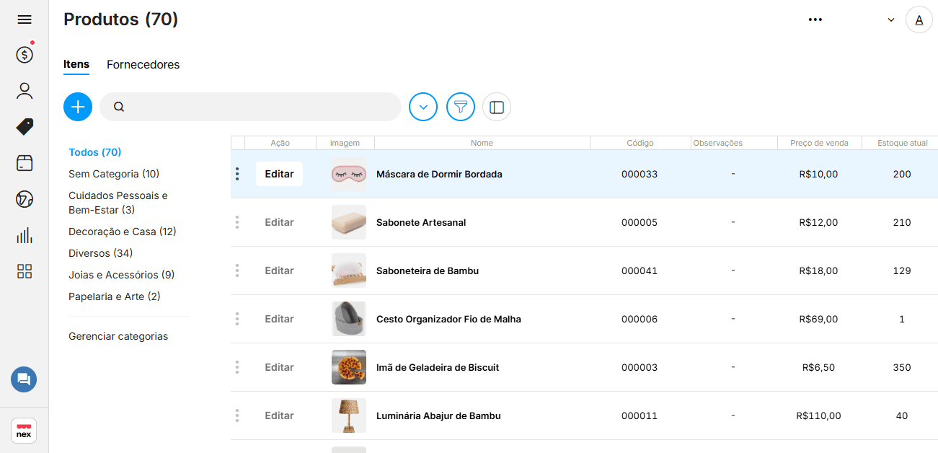Open the customers person icon
This screenshot has height=453, width=938.
[25, 91]
